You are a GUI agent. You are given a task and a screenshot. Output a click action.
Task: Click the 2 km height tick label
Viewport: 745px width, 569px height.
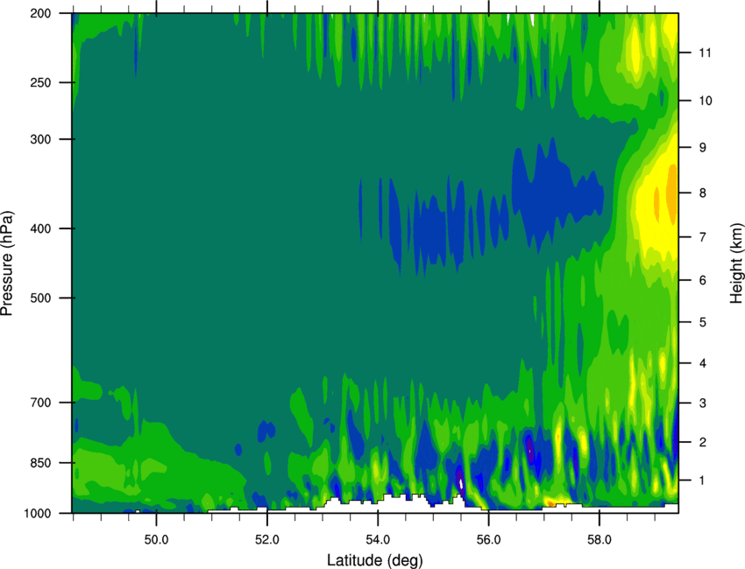click(x=703, y=442)
